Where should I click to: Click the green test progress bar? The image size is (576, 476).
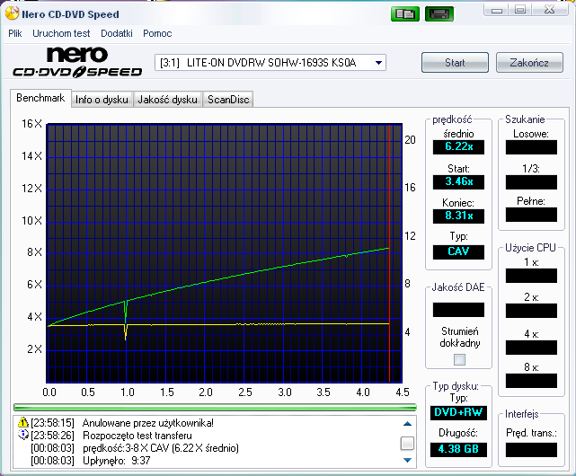[x=215, y=407]
